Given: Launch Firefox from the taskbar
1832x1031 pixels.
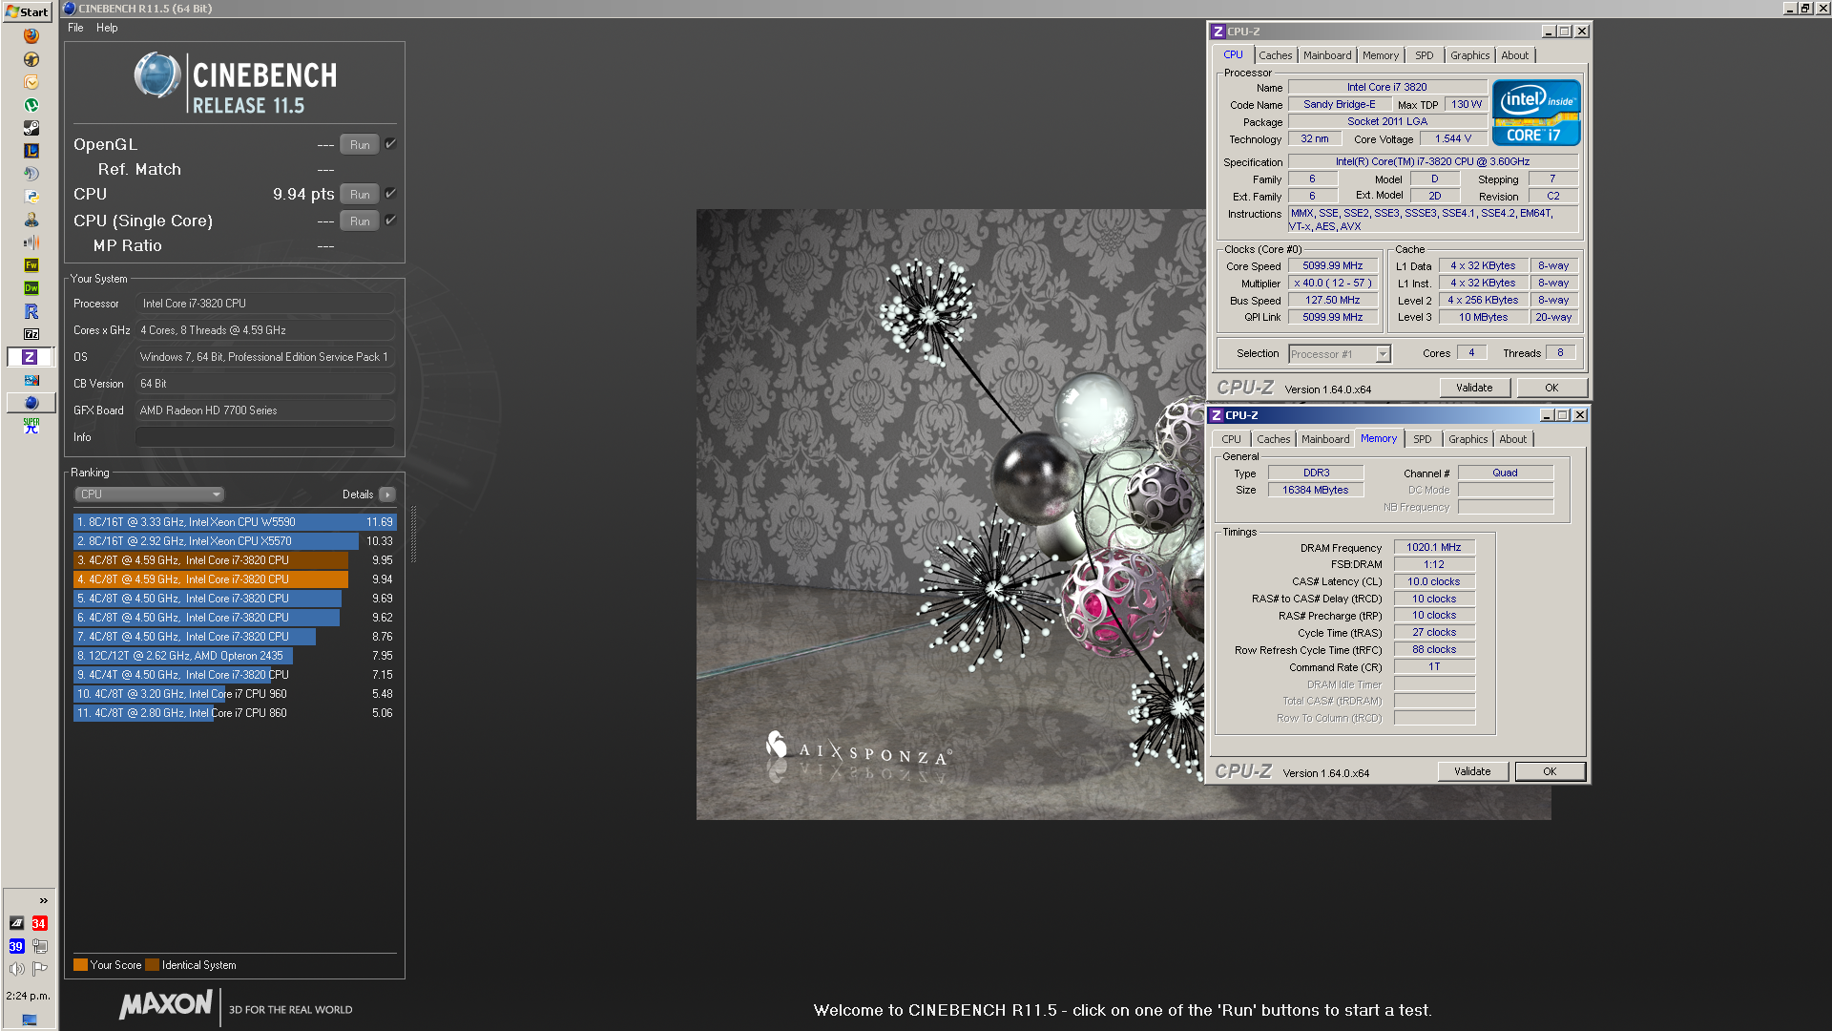Looking at the screenshot, I should 31,36.
